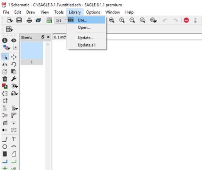Select the Smash tool
This screenshot has width=202, height=170.
[x=5, y=115]
